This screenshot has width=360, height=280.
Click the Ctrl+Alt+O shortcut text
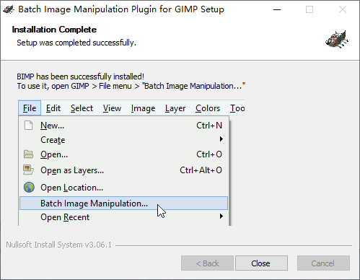201,170
